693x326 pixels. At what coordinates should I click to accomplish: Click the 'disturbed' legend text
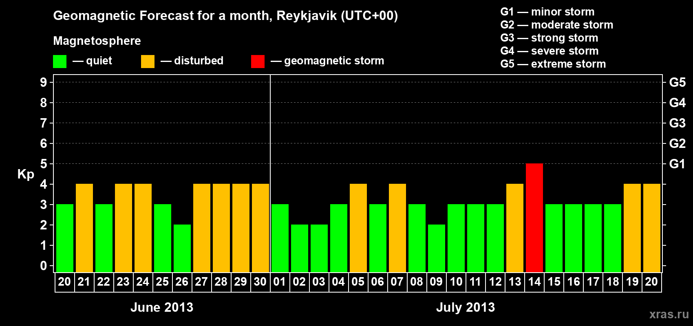[199, 61]
